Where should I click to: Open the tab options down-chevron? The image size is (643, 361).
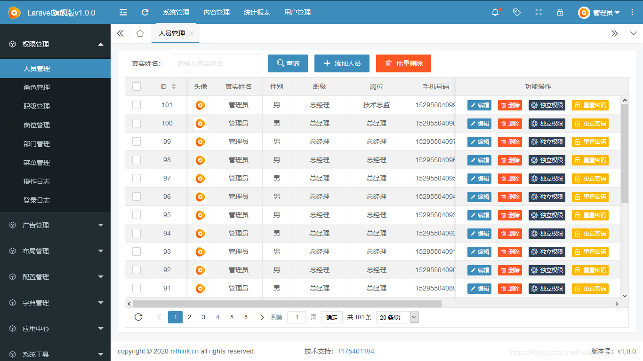(x=634, y=33)
